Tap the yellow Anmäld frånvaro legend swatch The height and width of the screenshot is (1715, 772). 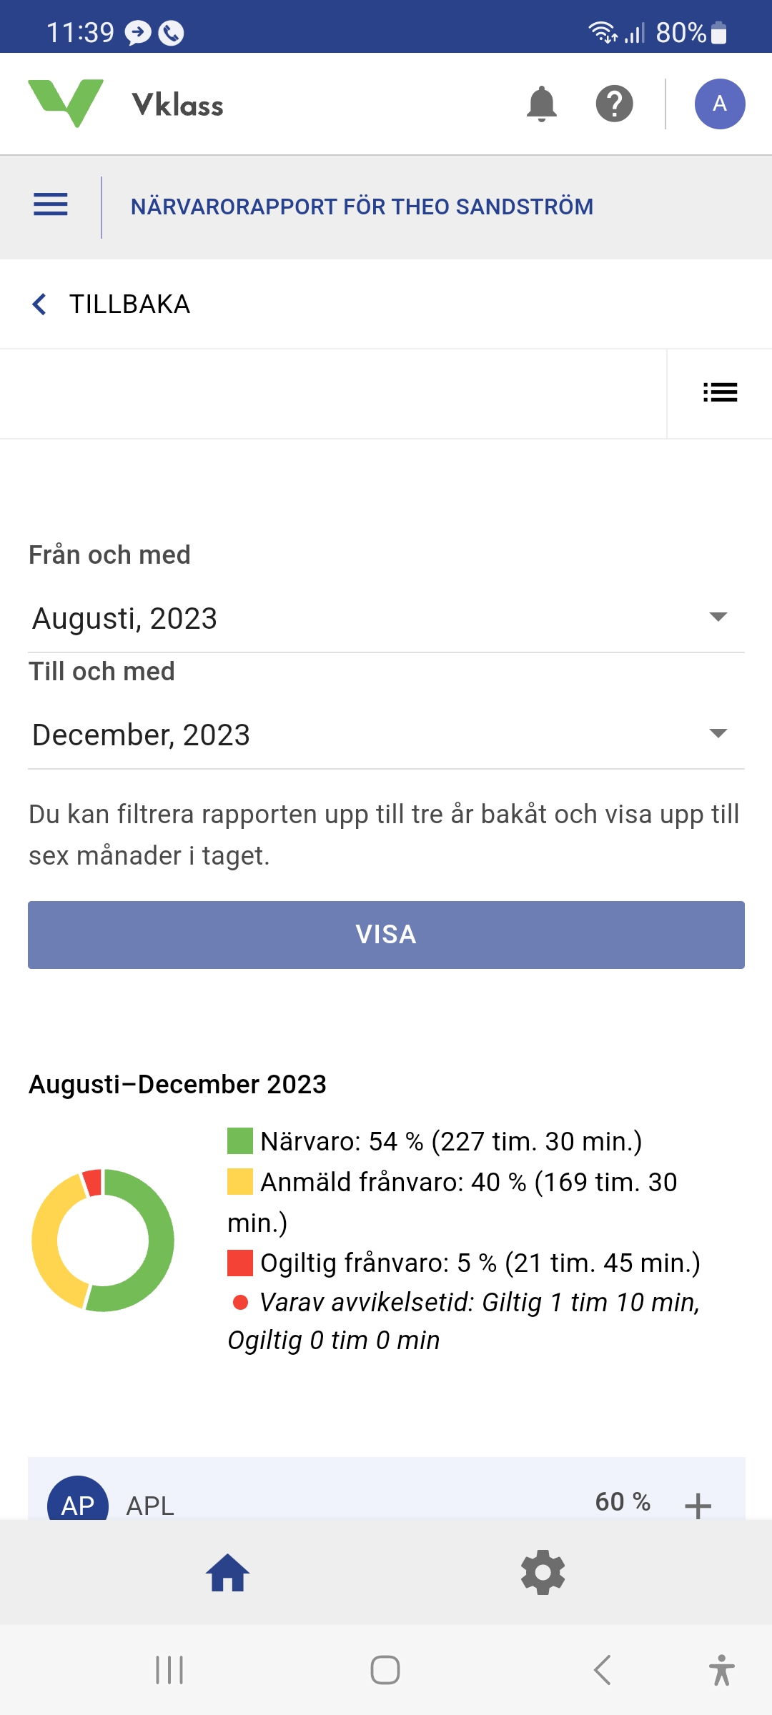click(x=240, y=1182)
